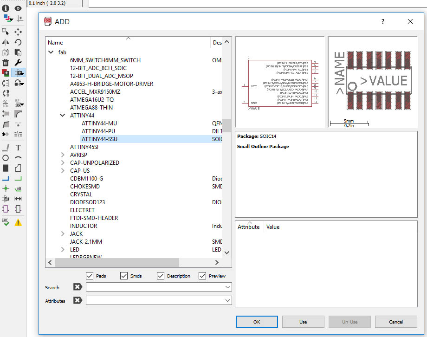Select the filled Rectangle tool
This screenshot has height=337, width=427.
6,168
